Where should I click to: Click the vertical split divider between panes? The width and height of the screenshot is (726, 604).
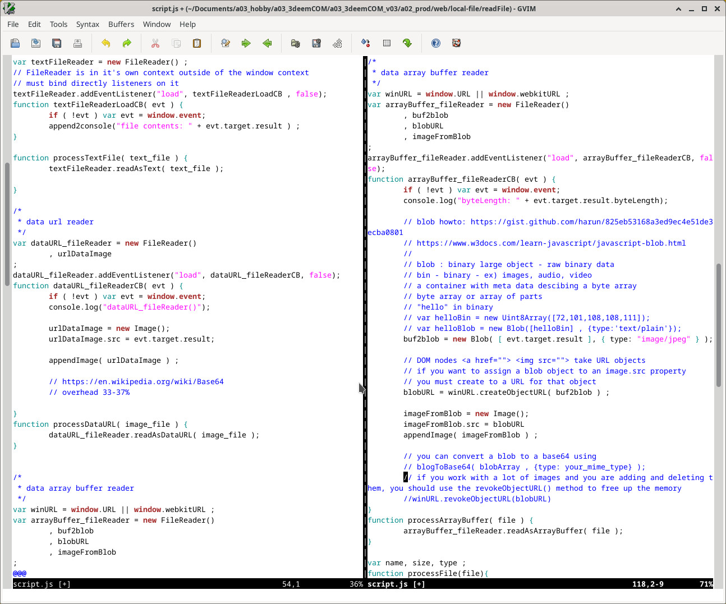tap(365, 314)
